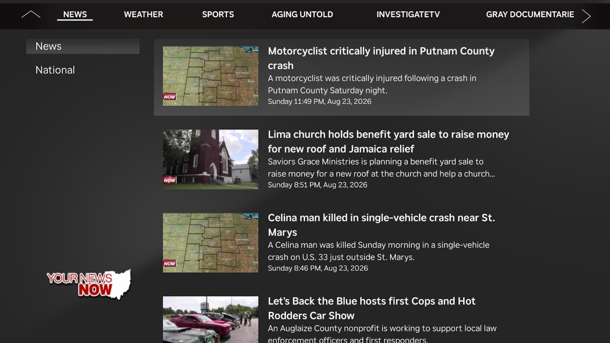Viewport: 610px width, 343px height.
Task: Switch to the Sports tab
Action: point(218,14)
